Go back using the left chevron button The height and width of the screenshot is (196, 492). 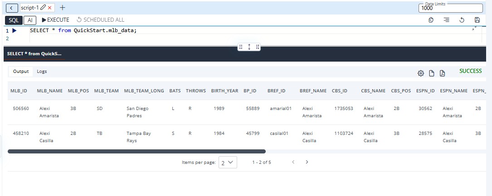(x=11, y=8)
